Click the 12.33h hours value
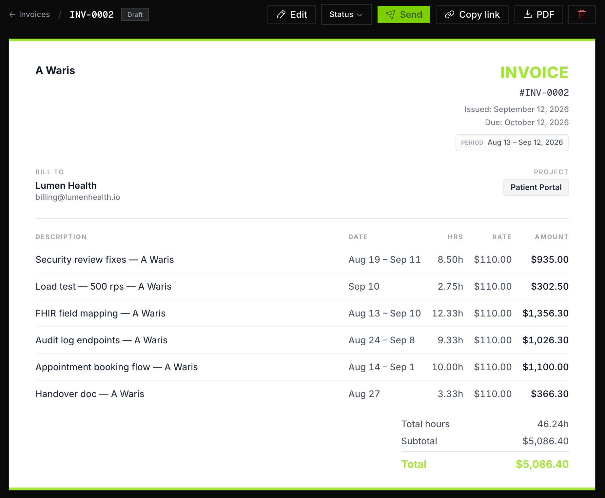 coord(447,313)
